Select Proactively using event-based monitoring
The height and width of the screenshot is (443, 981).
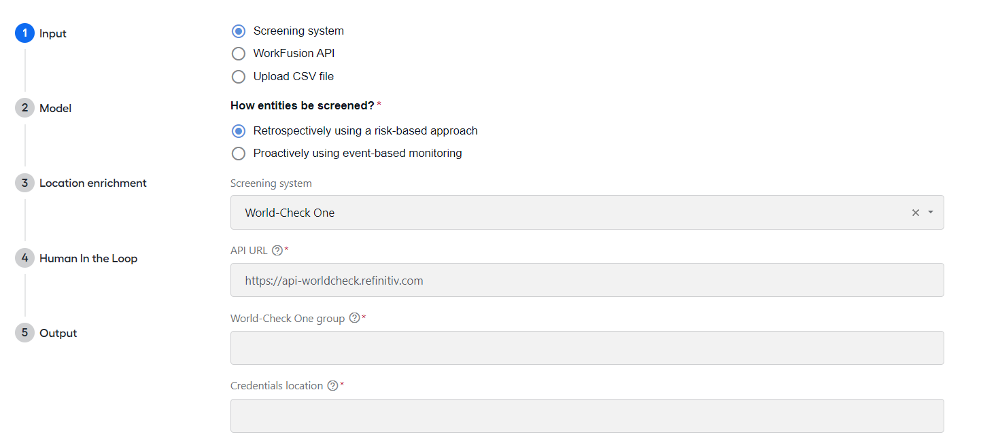click(x=238, y=154)
